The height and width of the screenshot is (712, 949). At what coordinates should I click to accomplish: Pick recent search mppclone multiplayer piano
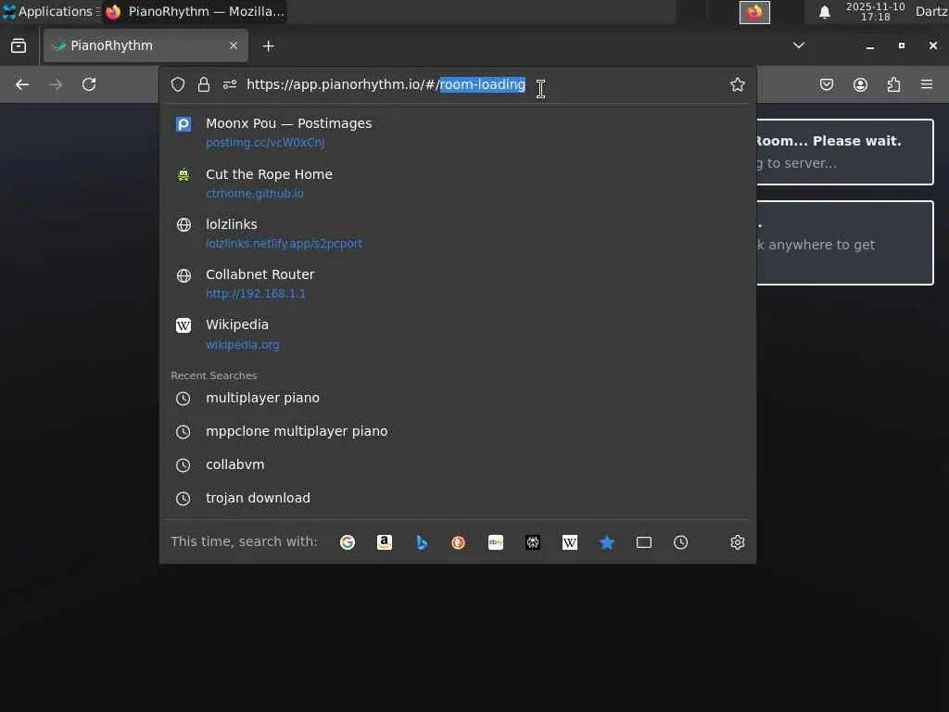point(457,432)
